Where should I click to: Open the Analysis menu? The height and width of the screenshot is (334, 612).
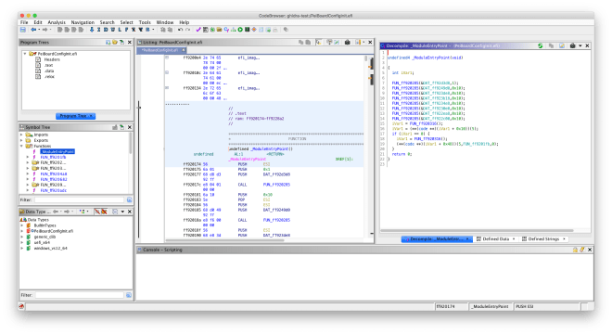(x=57, y=22)
